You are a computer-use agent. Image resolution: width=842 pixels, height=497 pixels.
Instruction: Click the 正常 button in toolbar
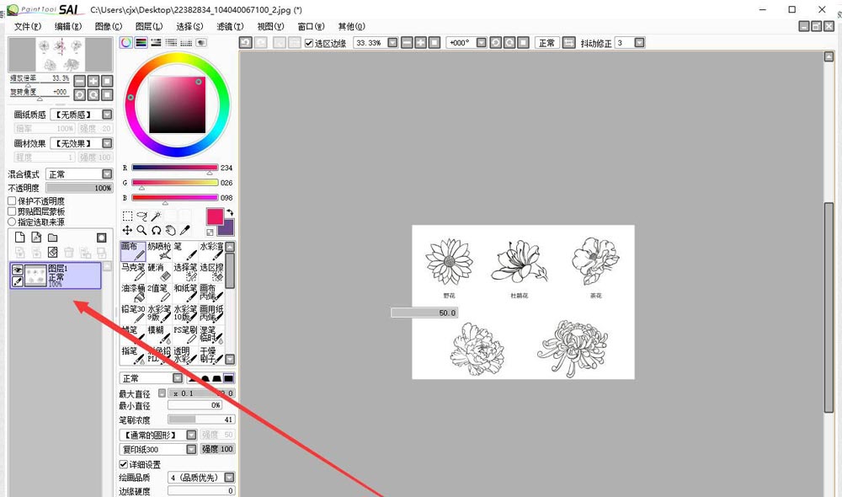546,42
